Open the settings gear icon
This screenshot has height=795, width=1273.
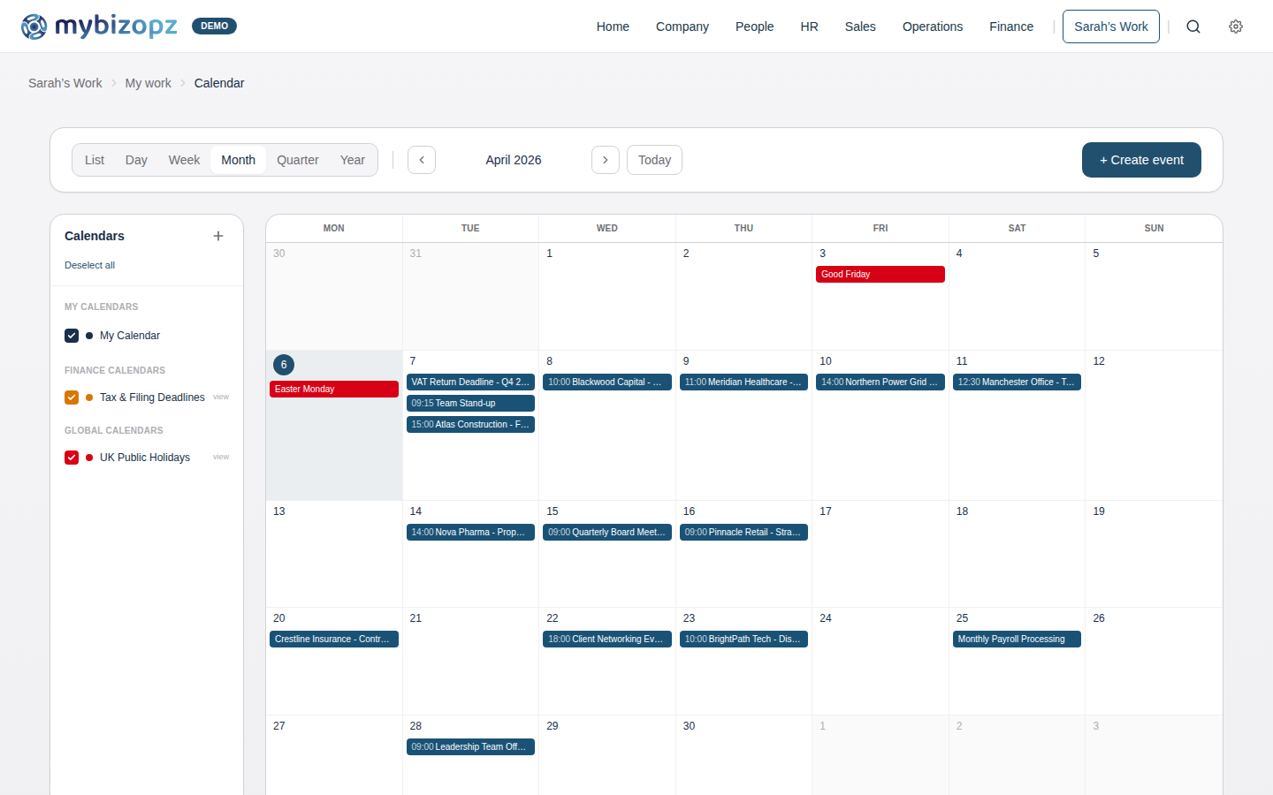1236,26
